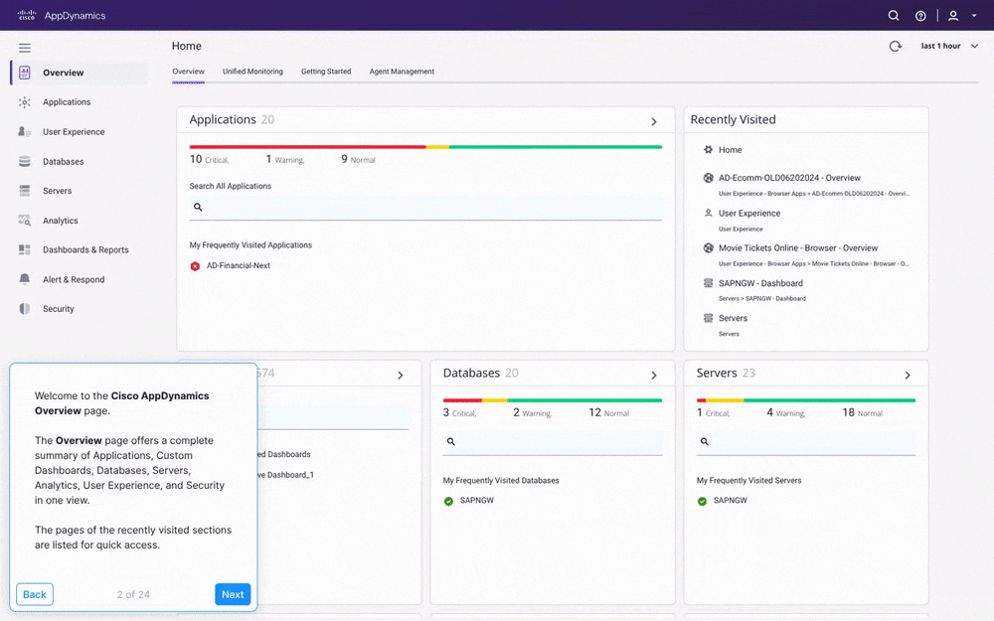This screenshot has height=621, width=994.
Task: Select Applications in the sidebar
Action: [x=67, y=102]
